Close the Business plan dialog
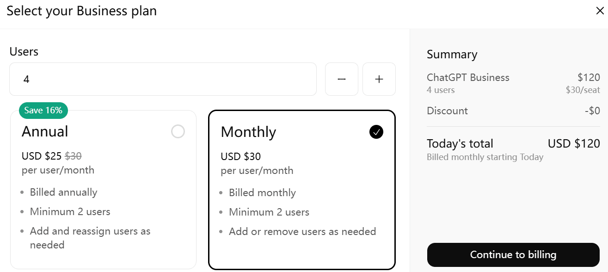Image resolution: width=608 pixels, height=272 pixels. coord(600,11)
